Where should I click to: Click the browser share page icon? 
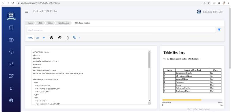pyautogui.click(x=204, y=3)
